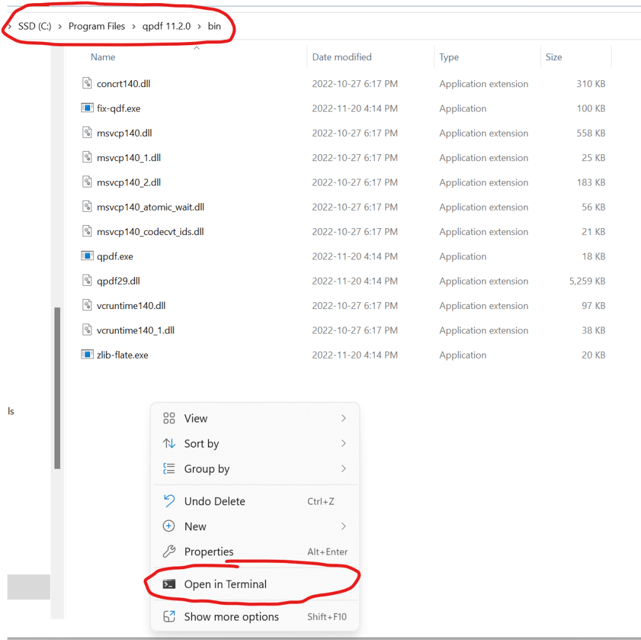Sort by the Type column header
The image size is (641, 640).
pos(449,57)
